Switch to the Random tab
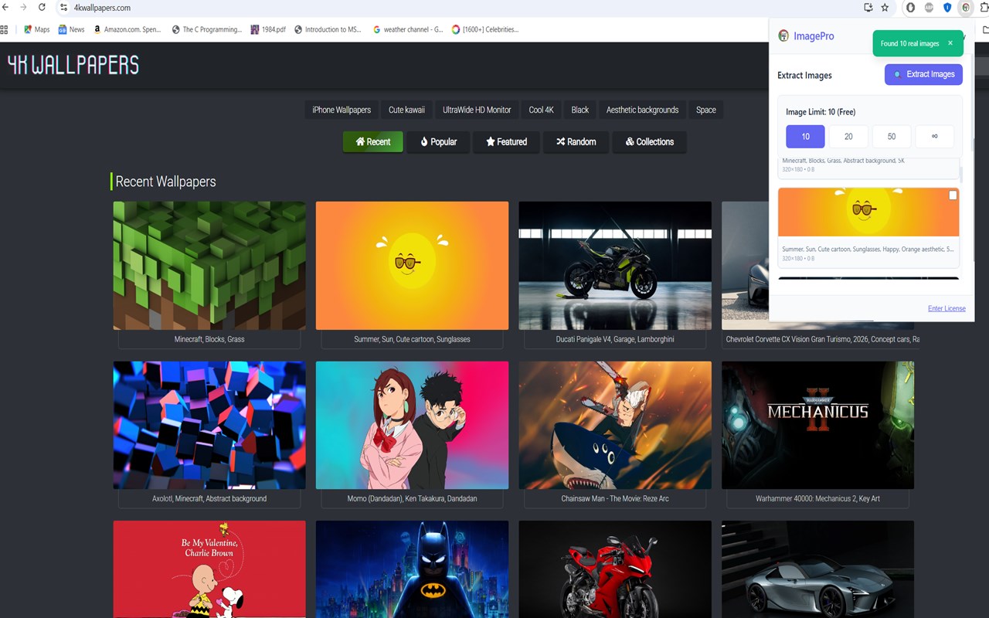 point(576,142)
